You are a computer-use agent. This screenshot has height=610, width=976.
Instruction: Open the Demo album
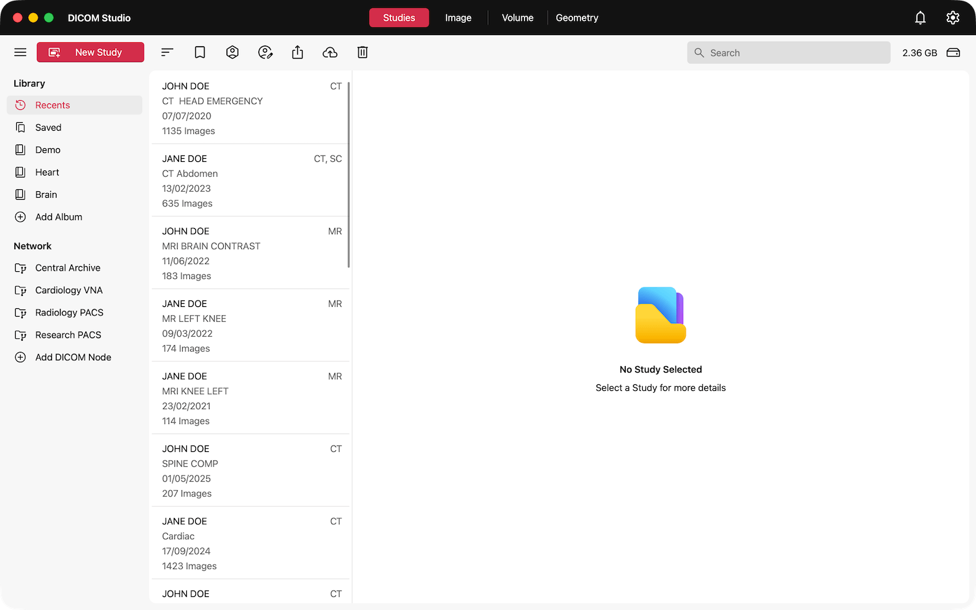tap(74, 150)
